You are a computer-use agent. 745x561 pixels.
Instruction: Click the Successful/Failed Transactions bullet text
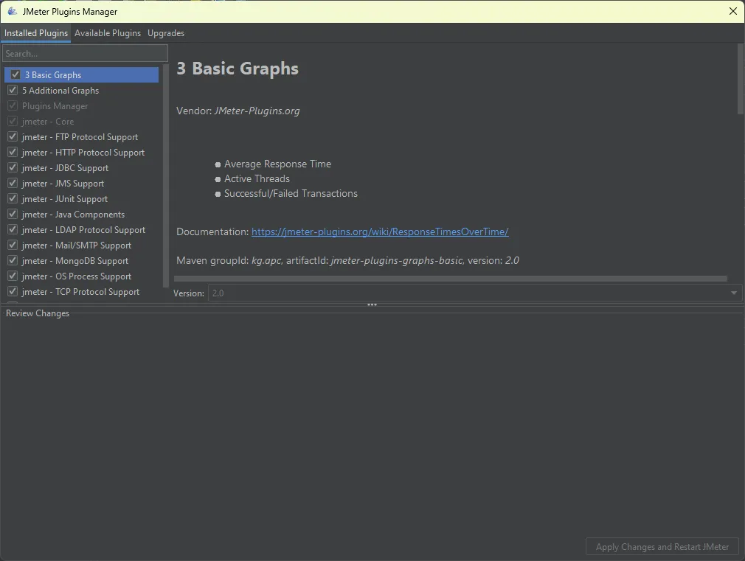tap(291, 193)
